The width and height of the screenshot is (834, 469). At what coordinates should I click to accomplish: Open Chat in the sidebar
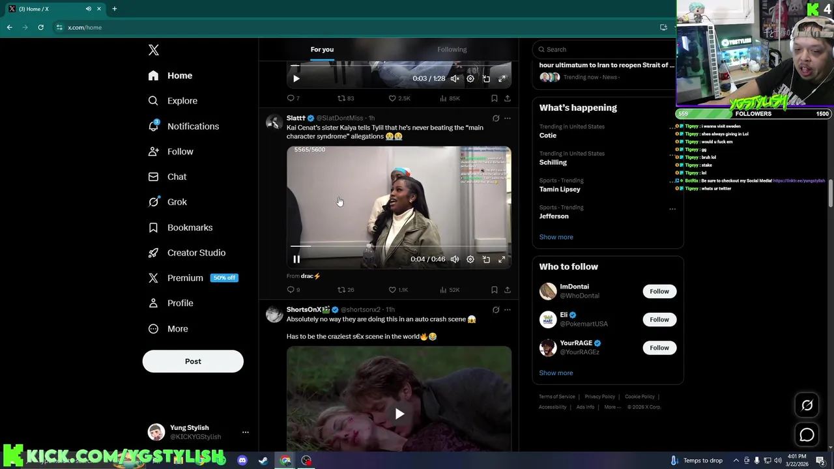167,177
